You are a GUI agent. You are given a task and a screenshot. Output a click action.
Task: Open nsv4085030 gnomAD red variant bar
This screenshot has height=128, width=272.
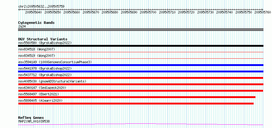point(141,84)
